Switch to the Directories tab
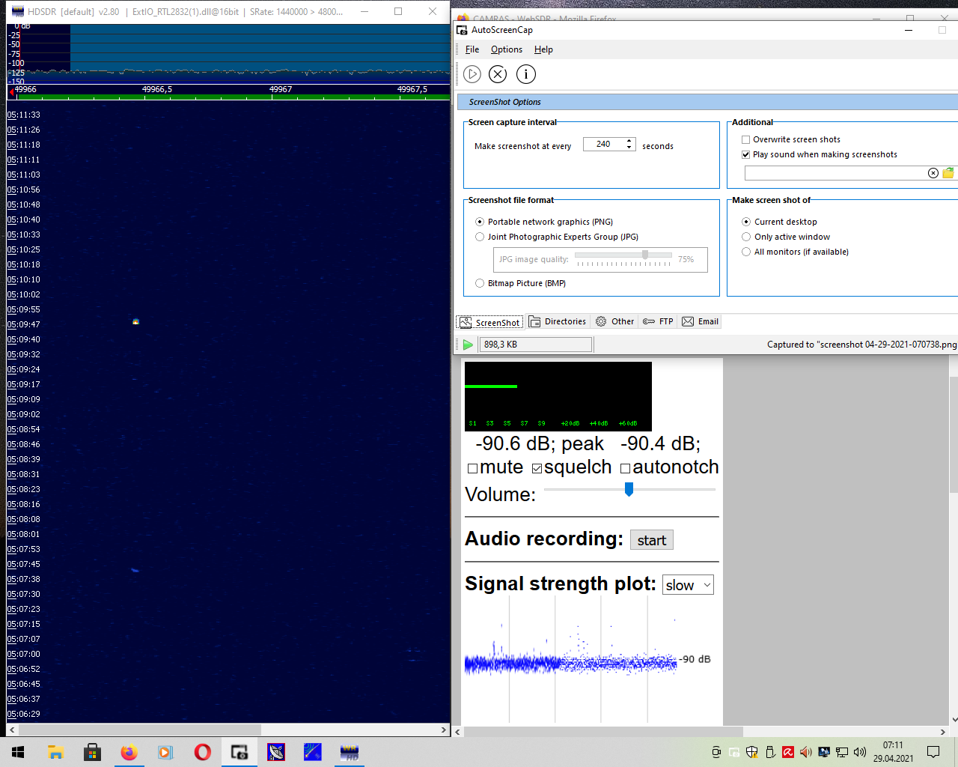Viewport: 958px width, 767px height. [x=558, y=322]
